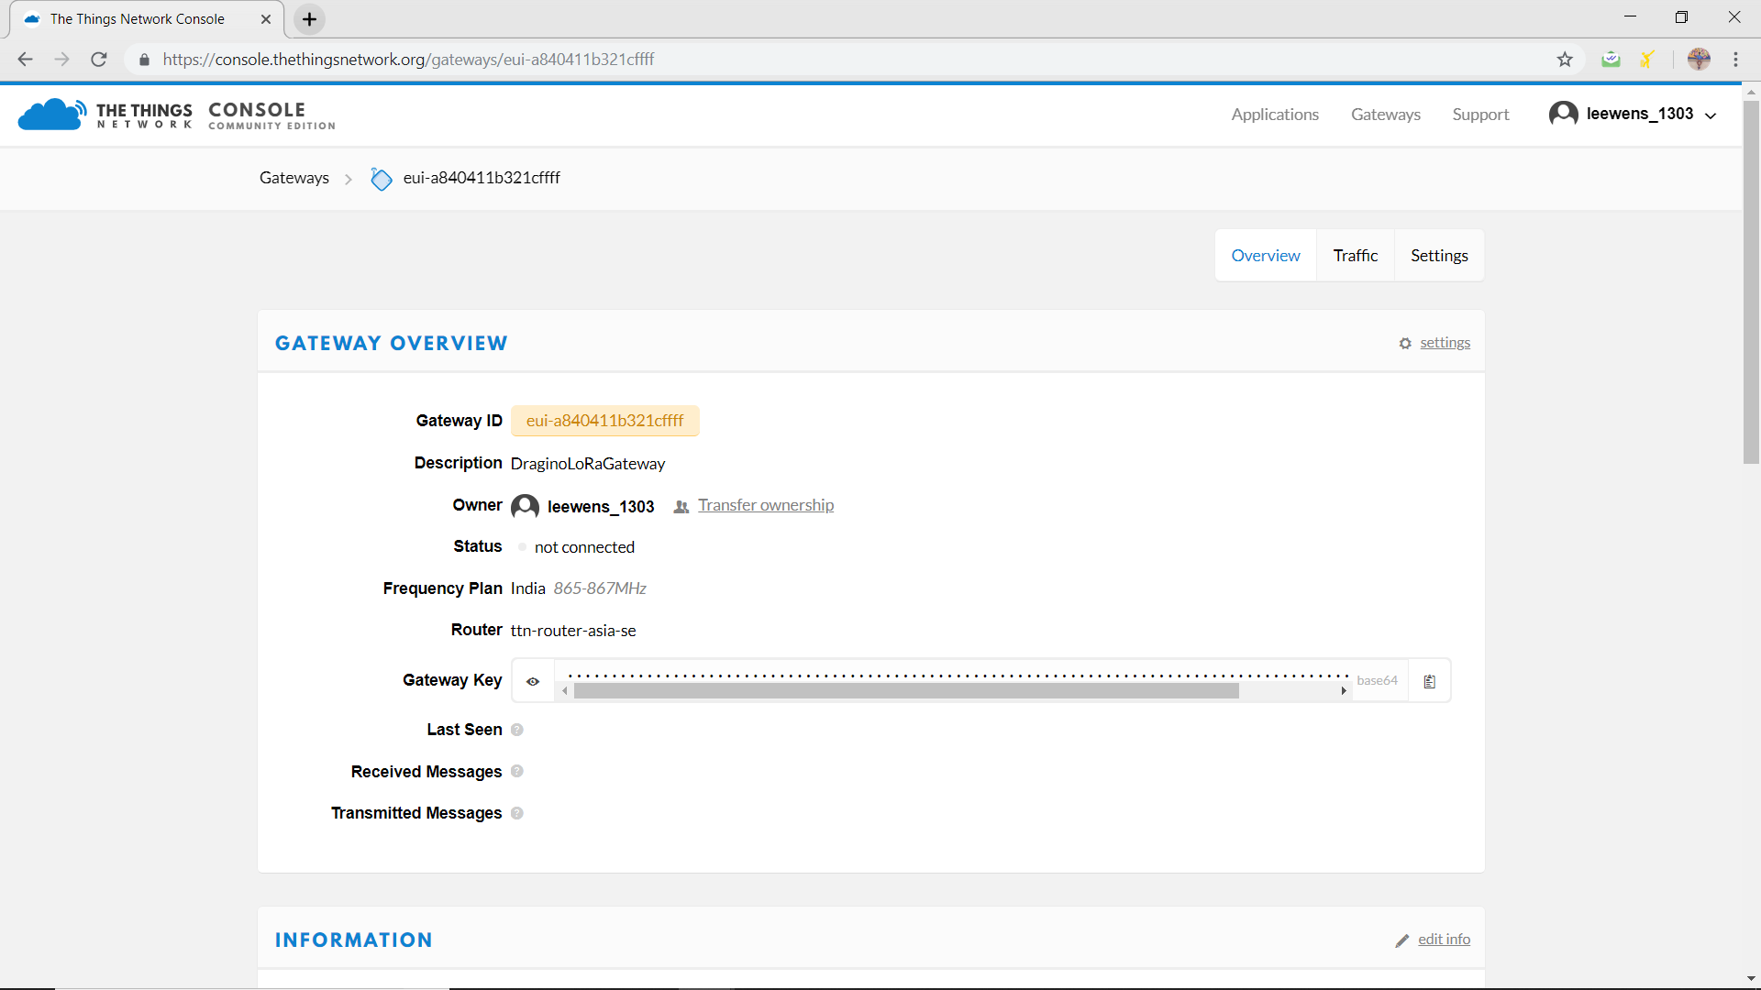The height and width of the screenshot is (990, 1761).
Task: Bookmark this page with star icon
Action: pyautogui.click(x=1565, y=60)
